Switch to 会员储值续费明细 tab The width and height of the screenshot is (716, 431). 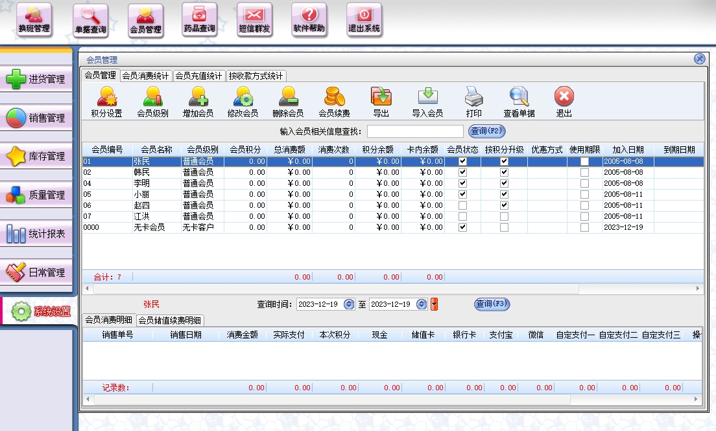click(x=170, y=320)
